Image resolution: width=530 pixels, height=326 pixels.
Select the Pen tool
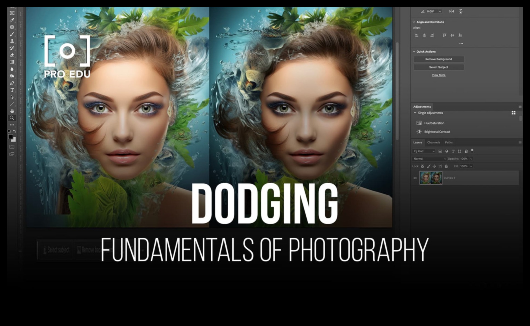(x=12, y=83)
